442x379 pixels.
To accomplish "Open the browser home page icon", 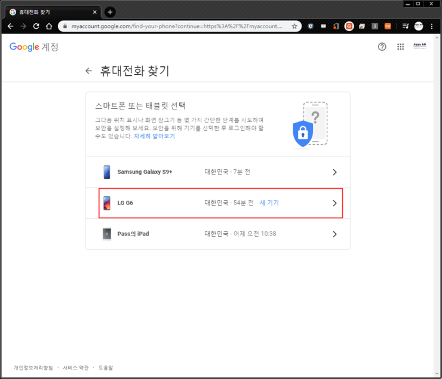I will (49, 26).
